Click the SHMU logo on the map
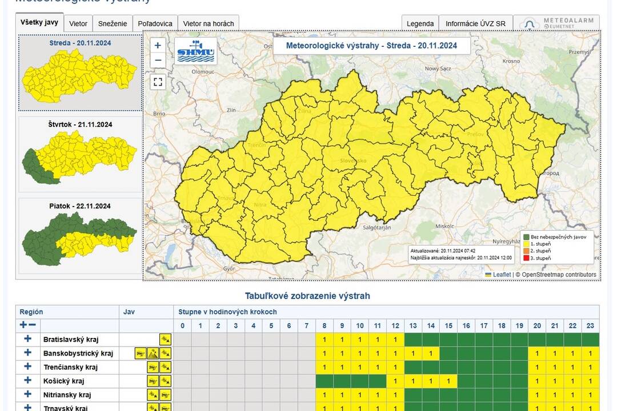Image resolution: width=617 pixels, height=411 pixels. click(x=195, y=51)
